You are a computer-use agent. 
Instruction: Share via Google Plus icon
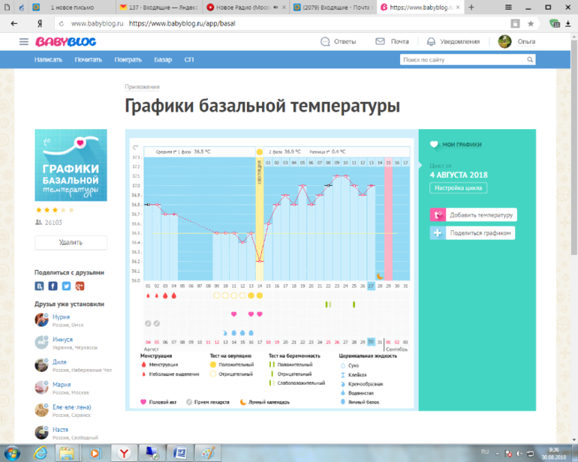79,286
